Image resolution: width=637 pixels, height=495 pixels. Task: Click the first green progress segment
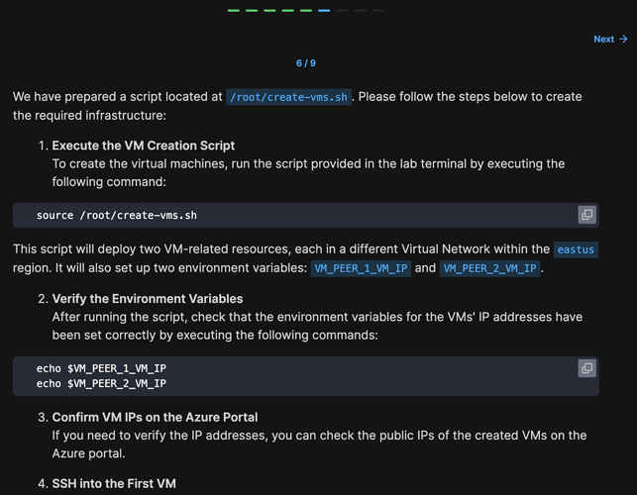[x=234, y=11]
